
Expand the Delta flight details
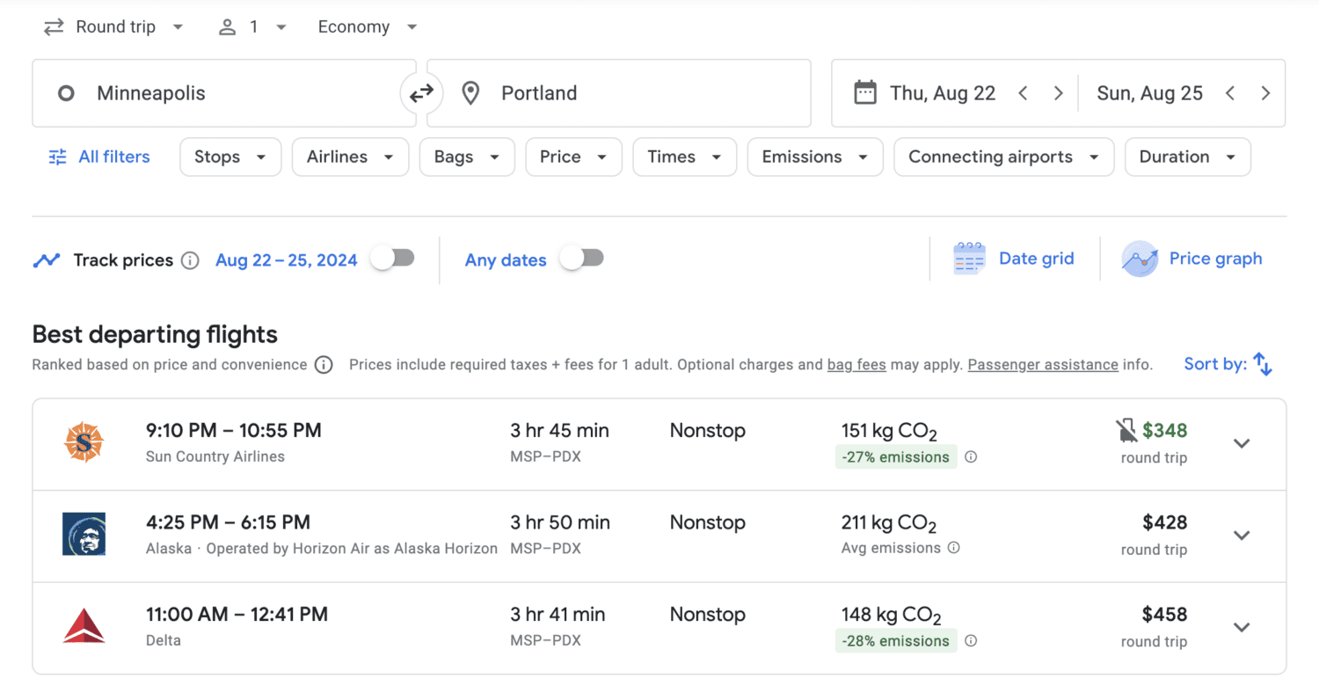(x=1242, y=627)
